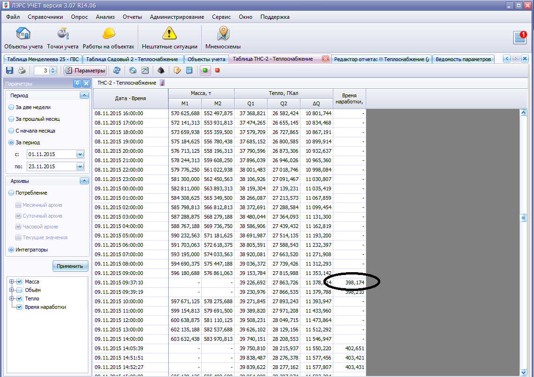
Task: Save table with floppy disk icon
Action: (9, 71)
